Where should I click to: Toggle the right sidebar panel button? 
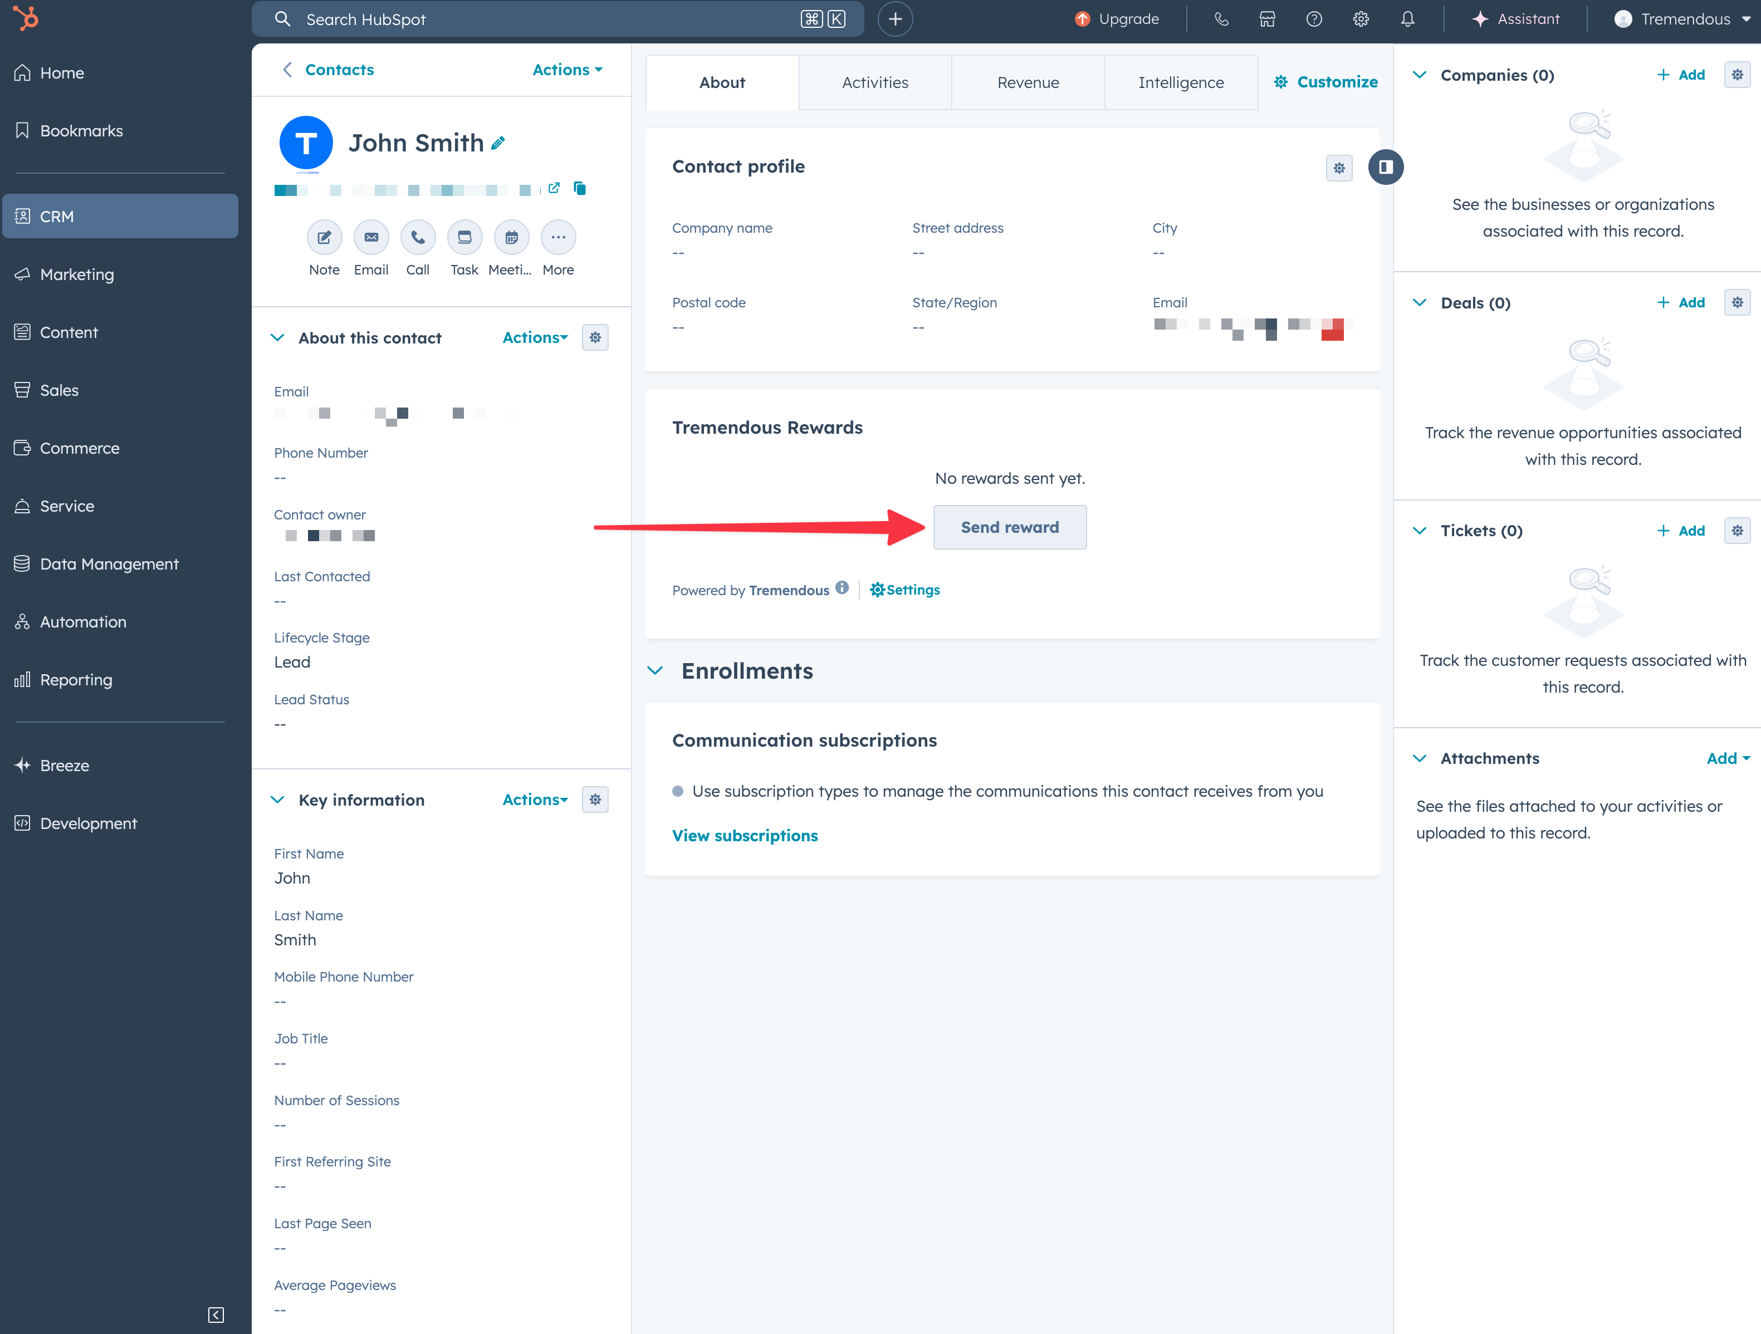1385,167
